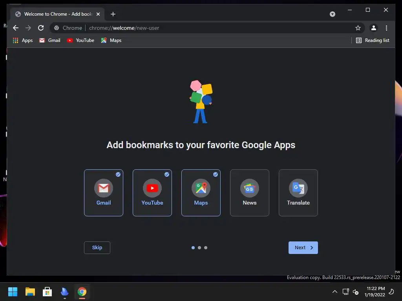Go back using the browser back arrow
Viewport: 402px width, 301px height.
click(16, 28)
